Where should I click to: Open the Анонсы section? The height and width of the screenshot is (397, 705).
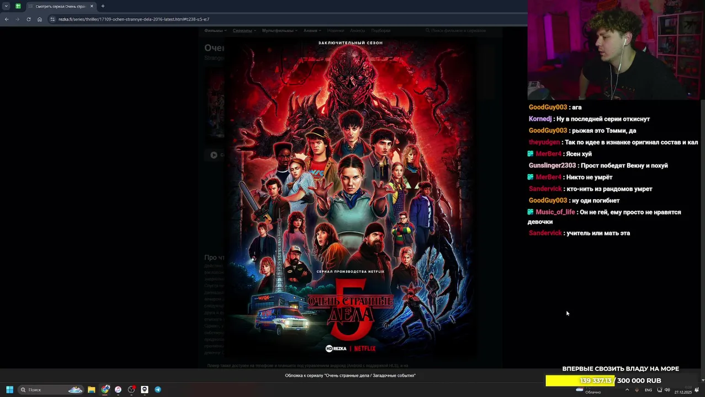click(x=358, y=31)
